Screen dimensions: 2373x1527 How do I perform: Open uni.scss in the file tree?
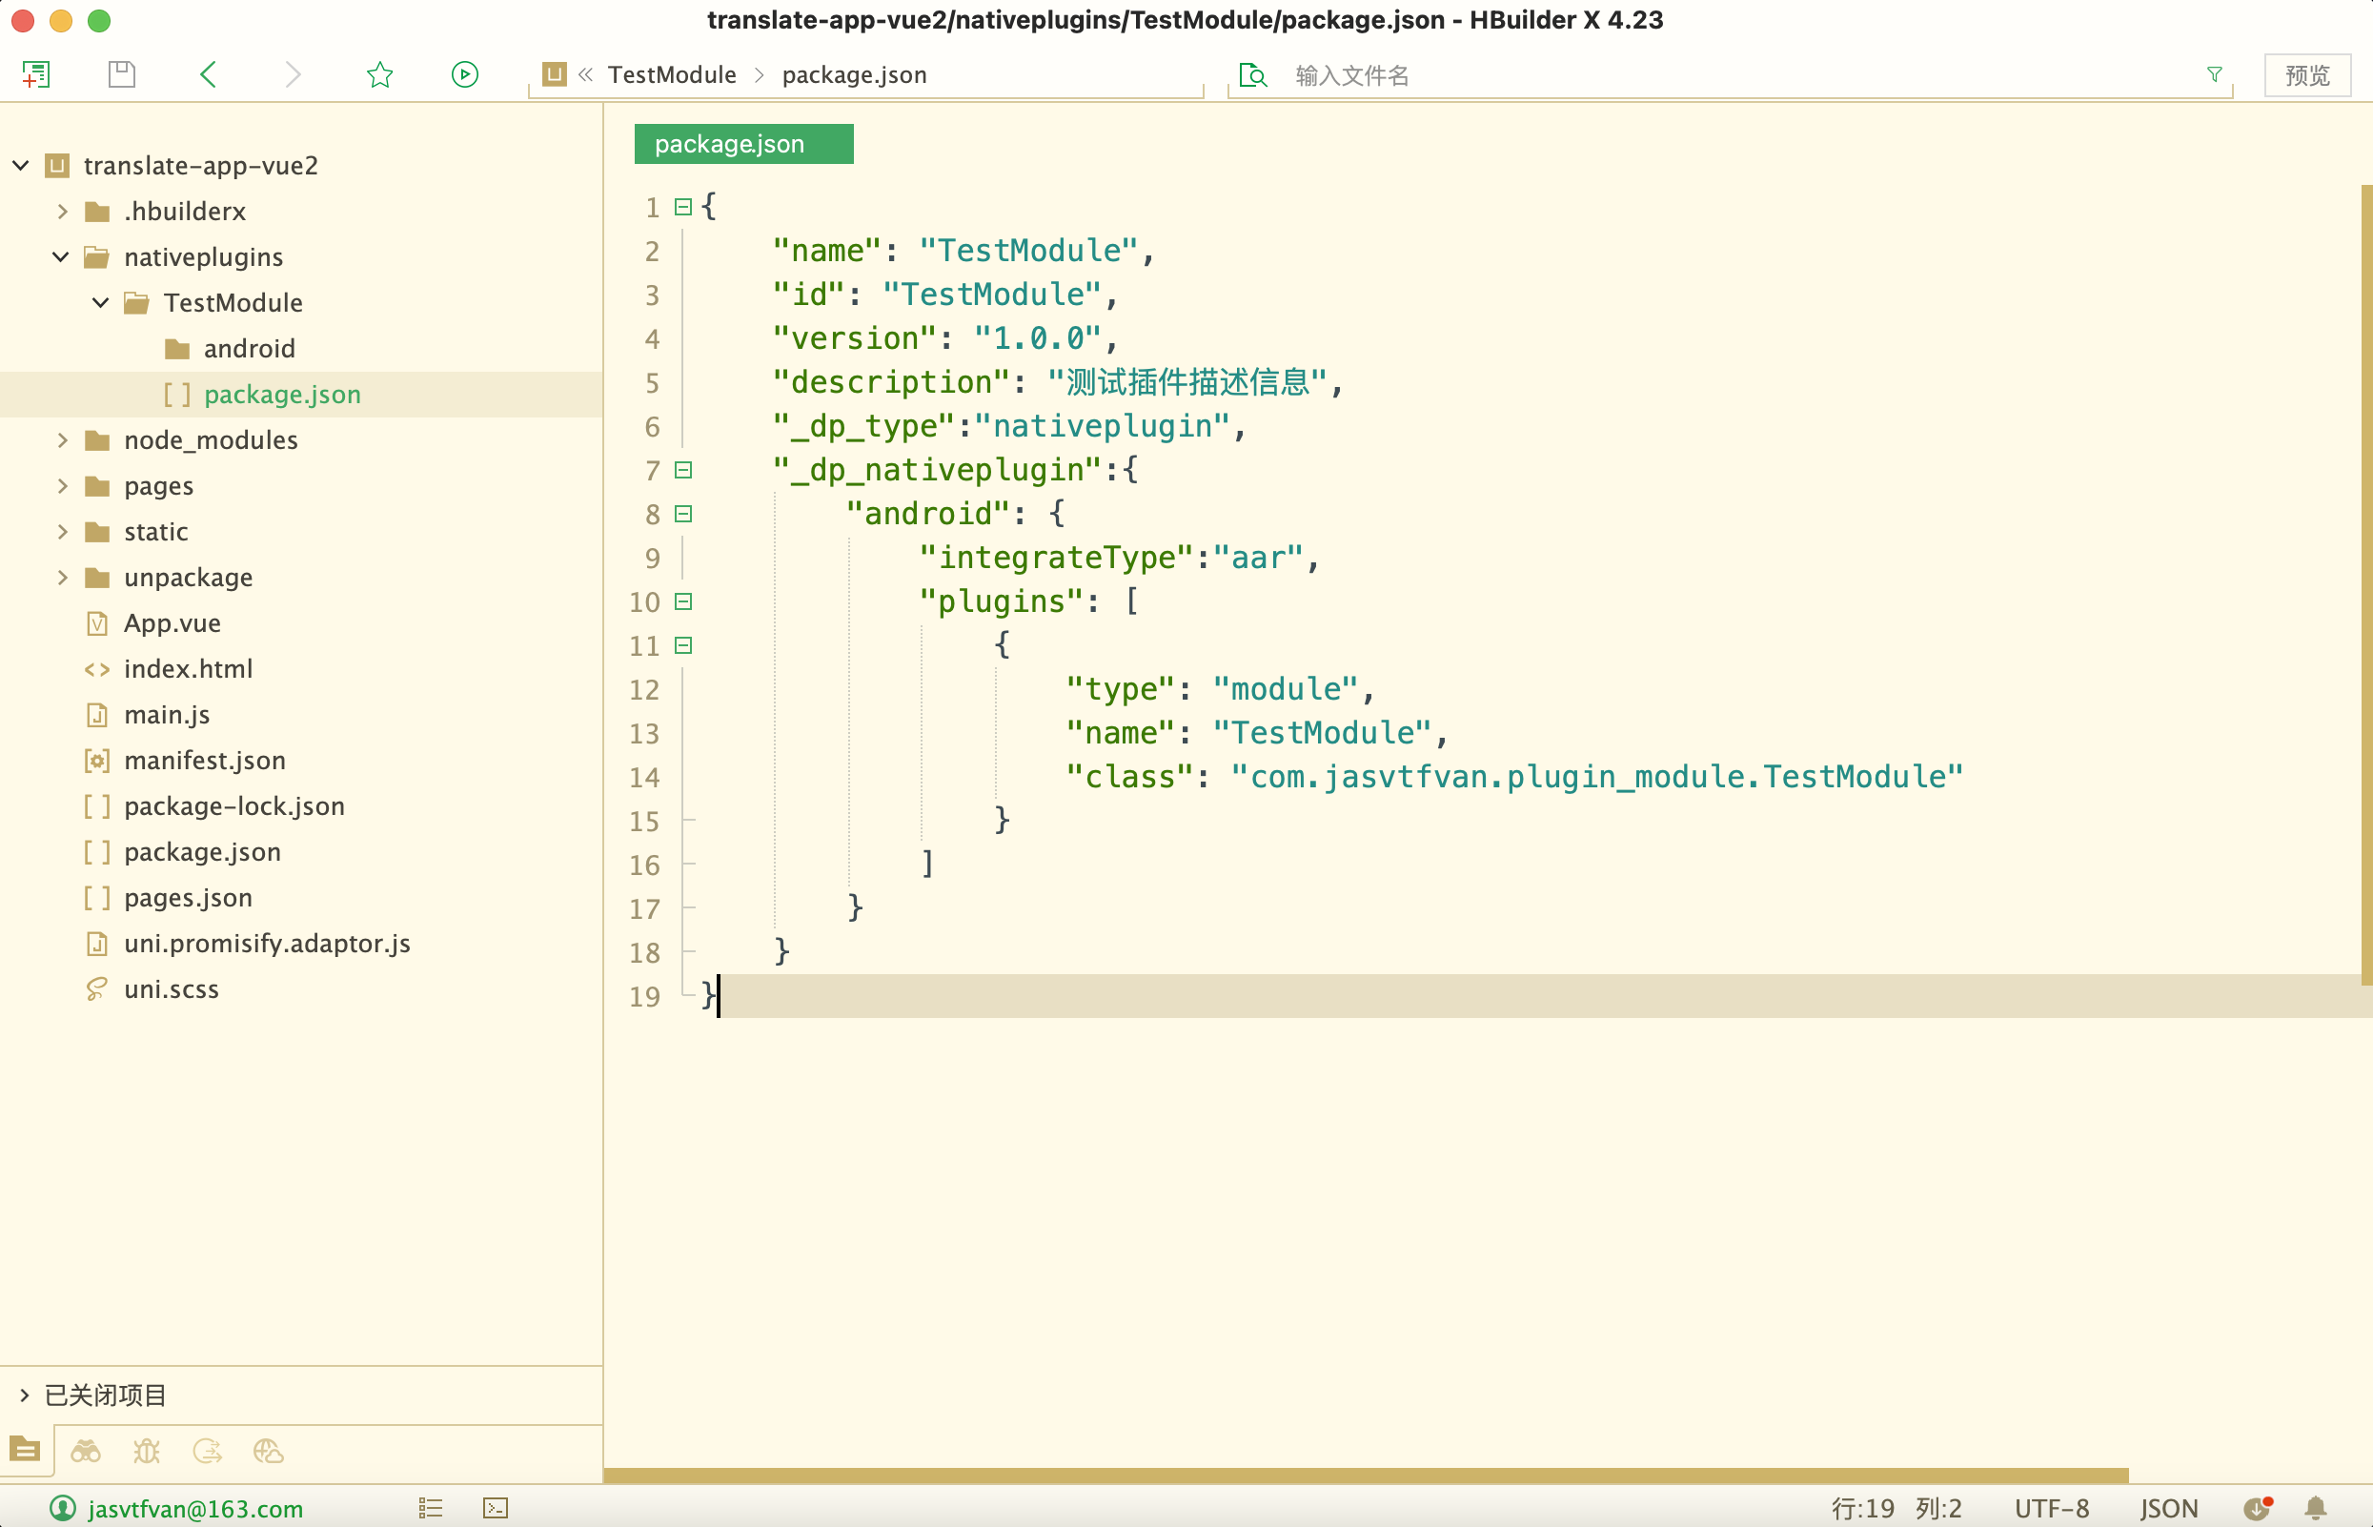tap(172, 988)
